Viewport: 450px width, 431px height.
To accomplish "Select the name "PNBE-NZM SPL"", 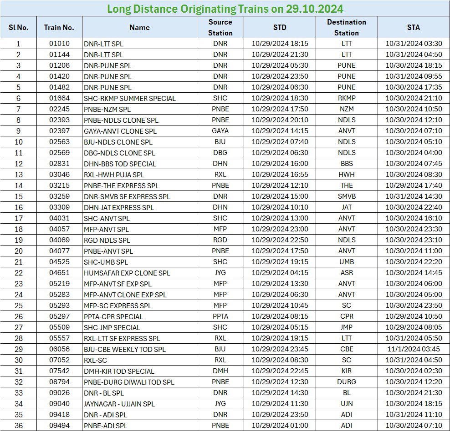I will tap(107, 109).
